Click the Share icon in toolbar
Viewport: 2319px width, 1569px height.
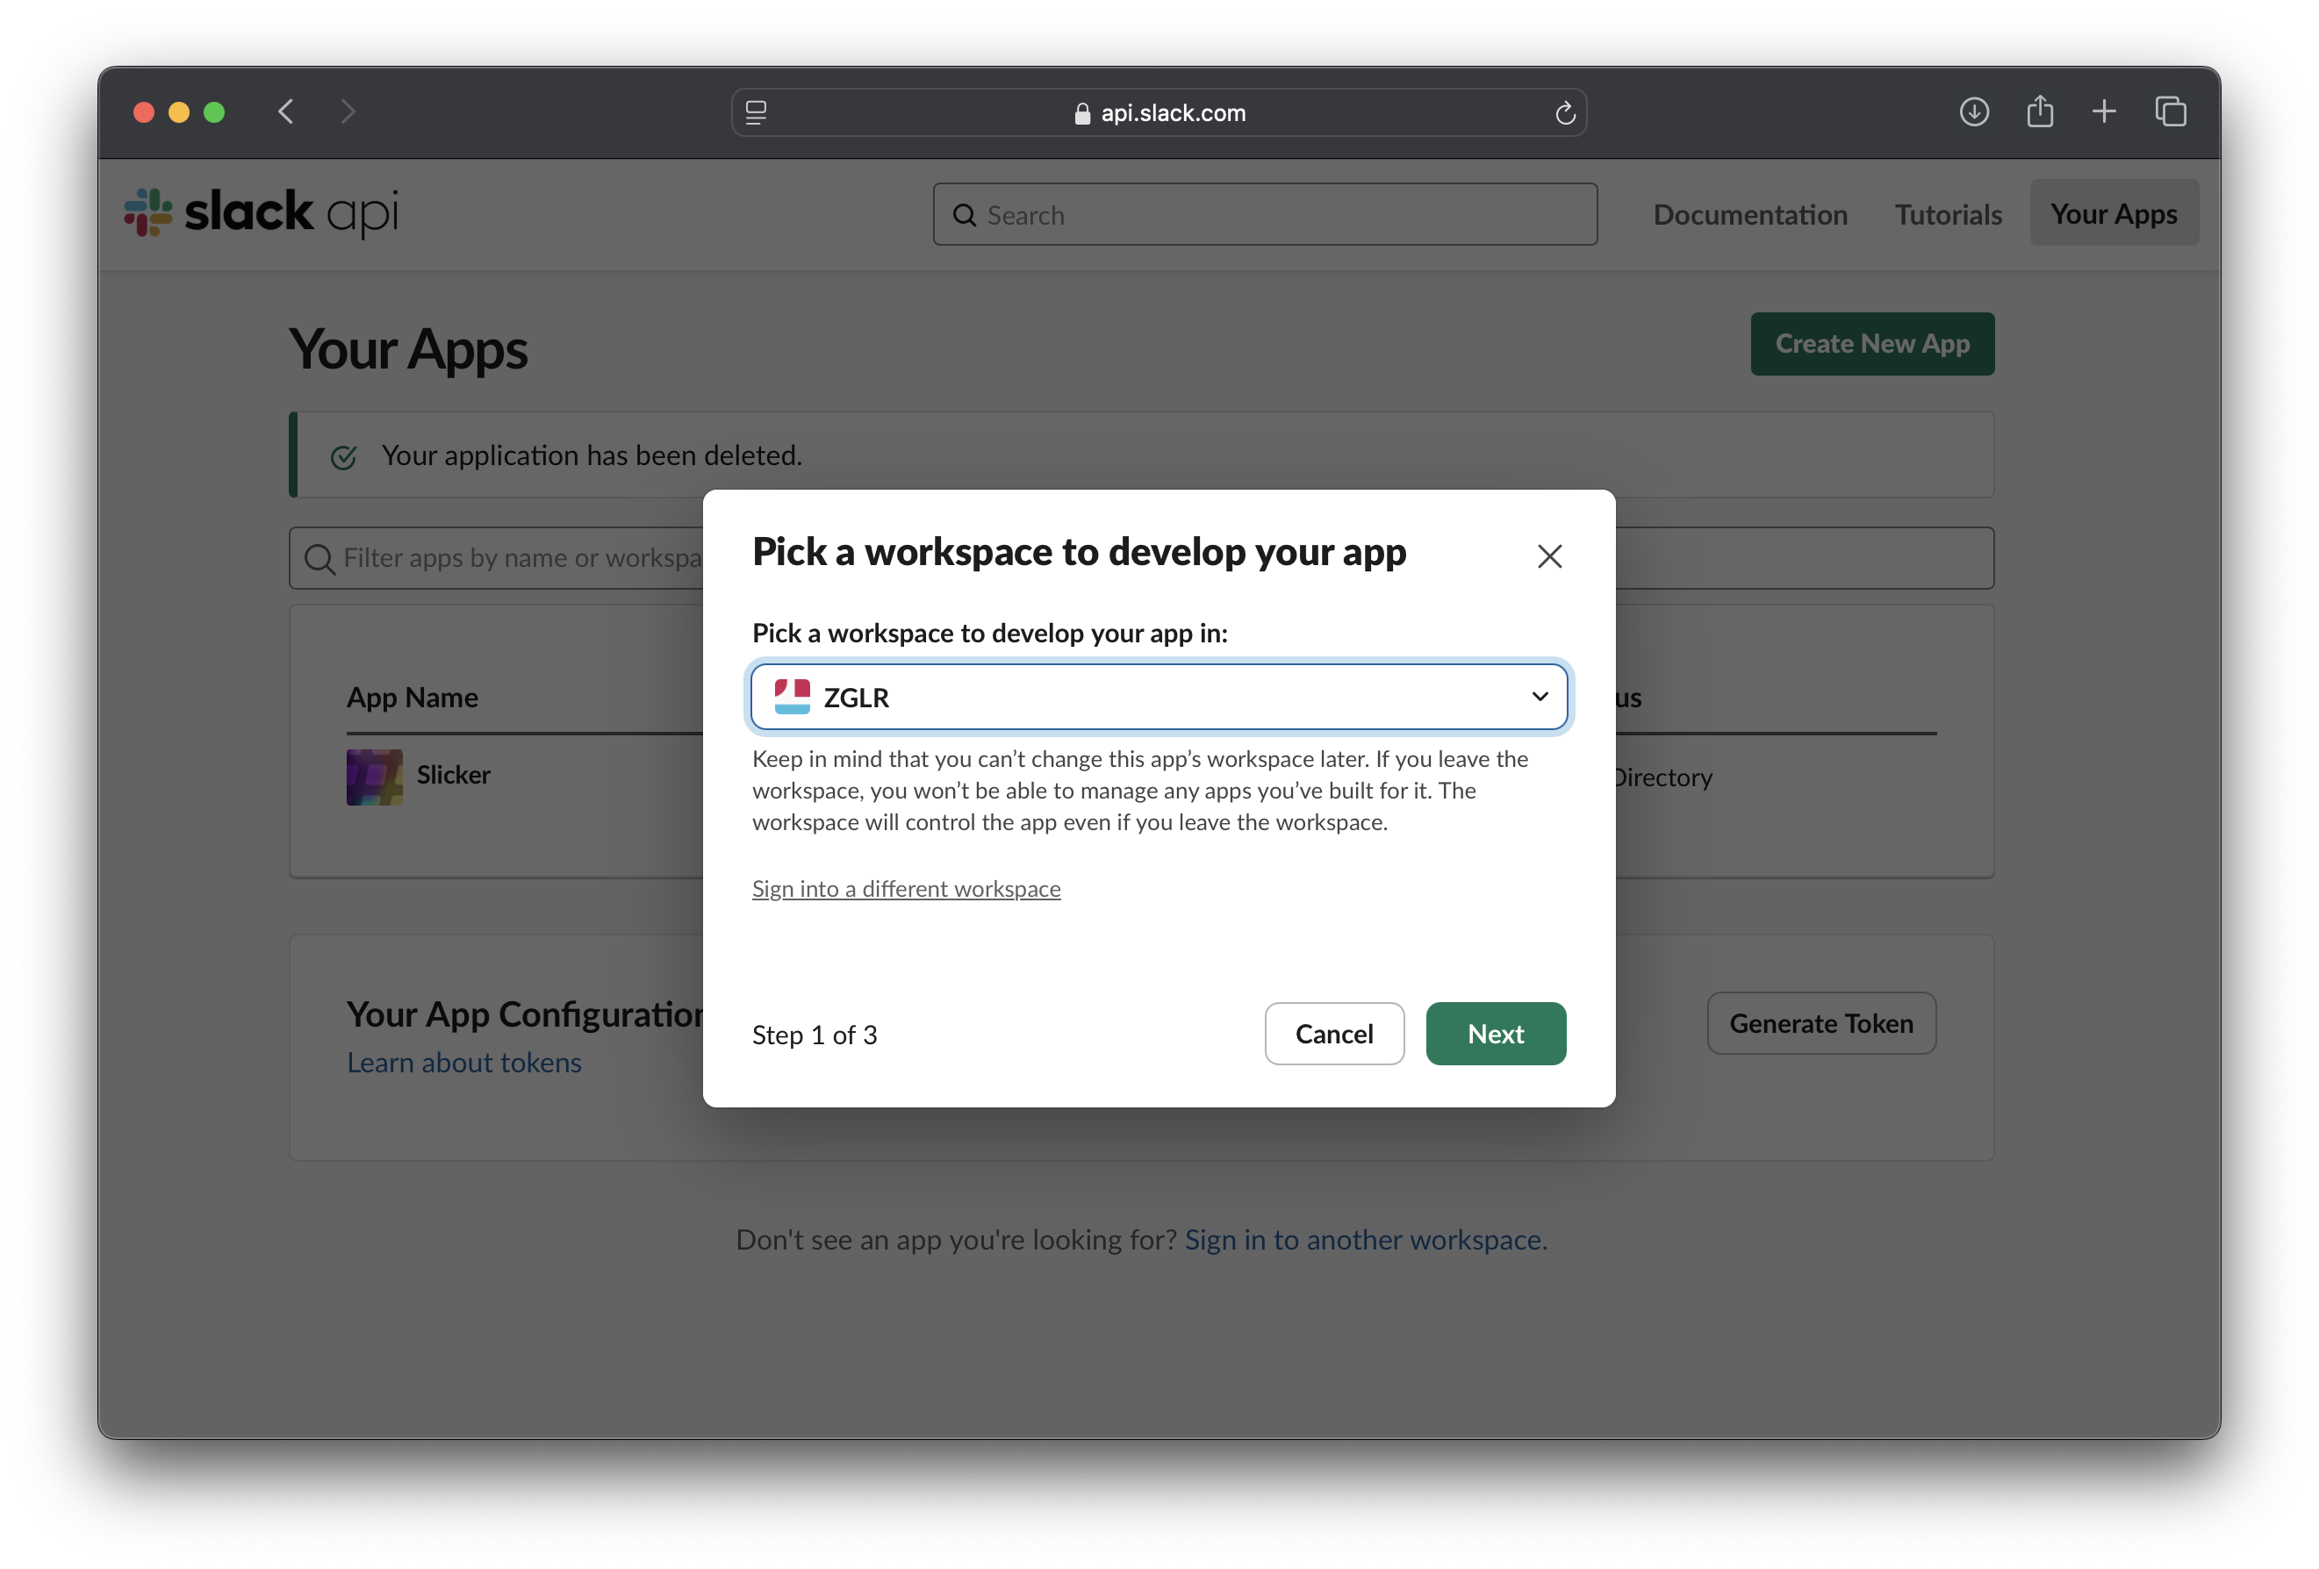coord(2040,111)
